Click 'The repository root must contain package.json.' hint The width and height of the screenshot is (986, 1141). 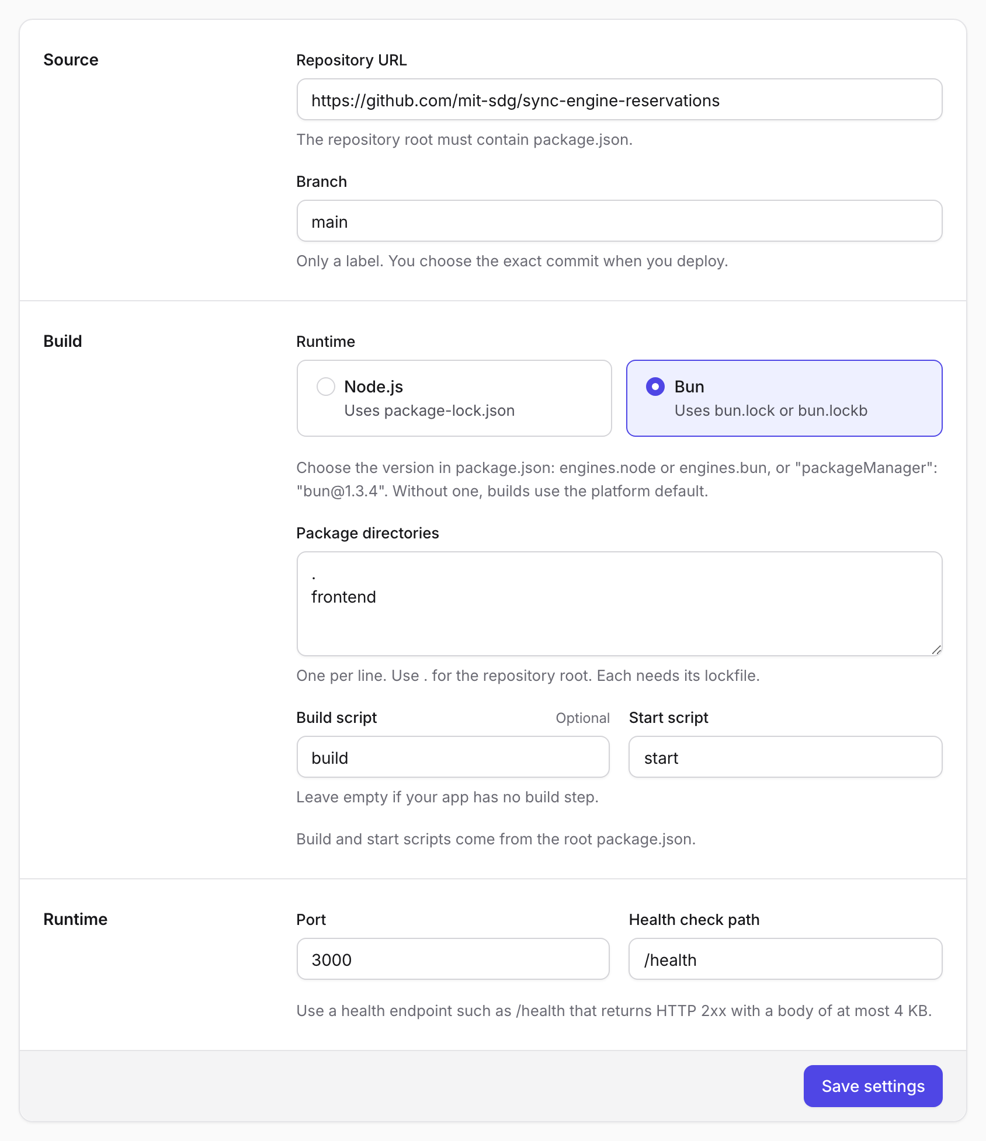click(464, 140)
